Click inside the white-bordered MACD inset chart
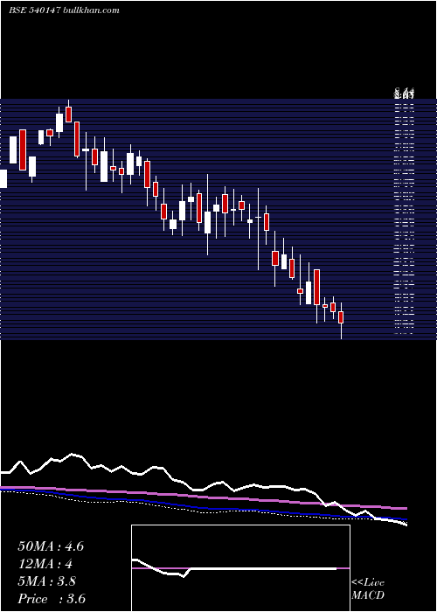 (x=240, y=568)
